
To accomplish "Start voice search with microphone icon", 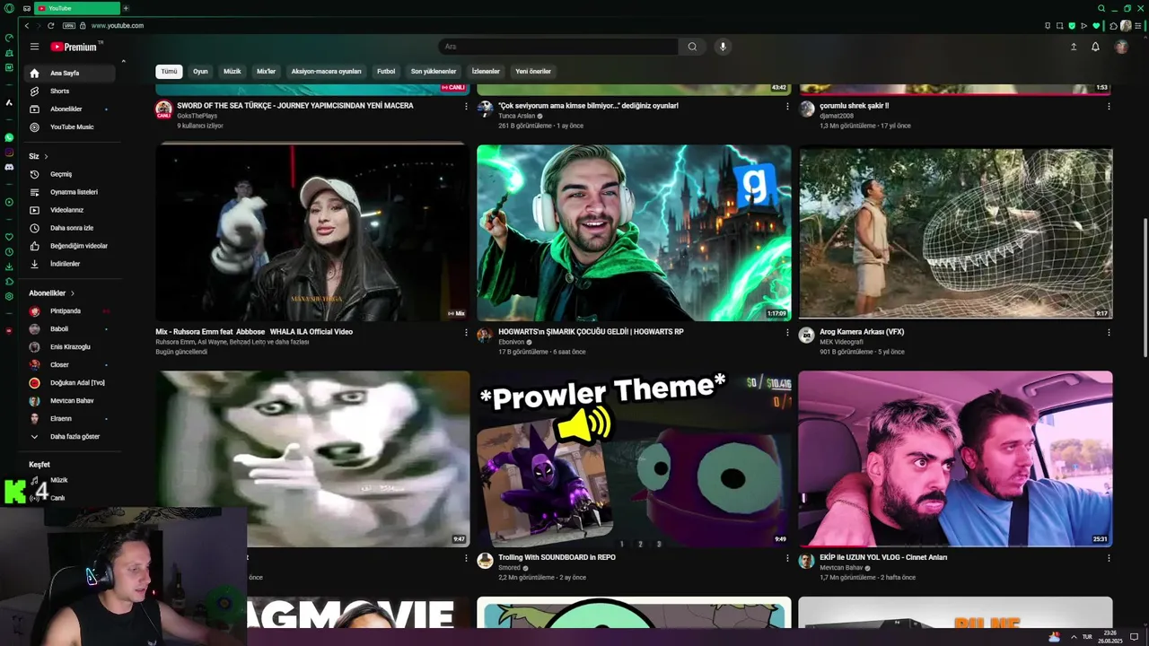I will 723,47.
